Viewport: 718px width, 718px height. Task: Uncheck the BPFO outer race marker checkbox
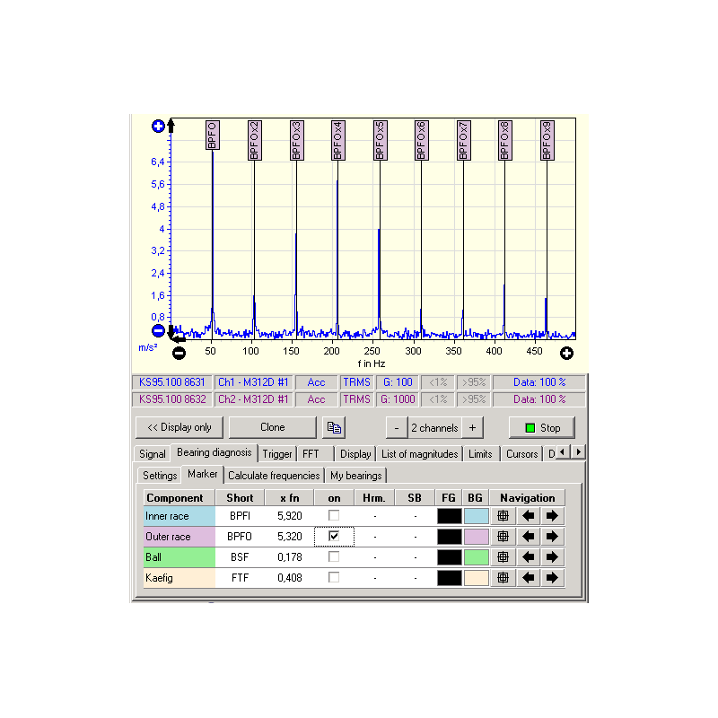pyautogui.click(x=334, y=536)
